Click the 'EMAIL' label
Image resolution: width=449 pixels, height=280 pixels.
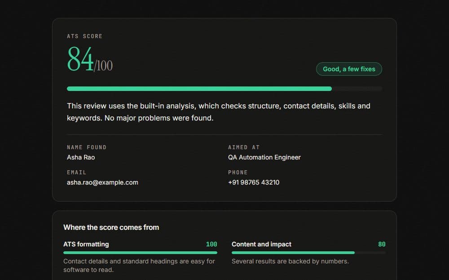click(x=76, y=172)
